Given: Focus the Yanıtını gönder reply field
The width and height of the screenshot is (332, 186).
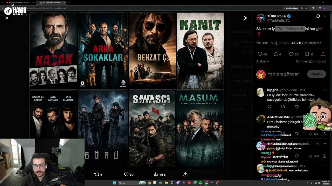Looking at the screenshot, I should (x=283, y=74).
